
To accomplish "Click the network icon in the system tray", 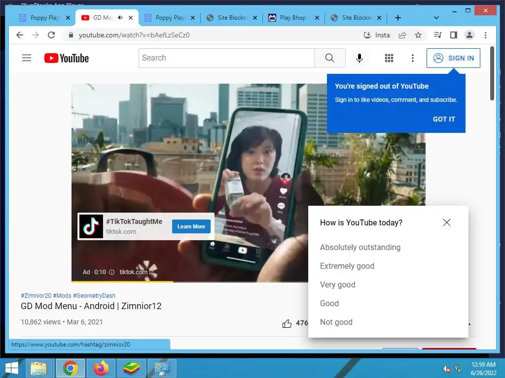I will pos(459,368).
